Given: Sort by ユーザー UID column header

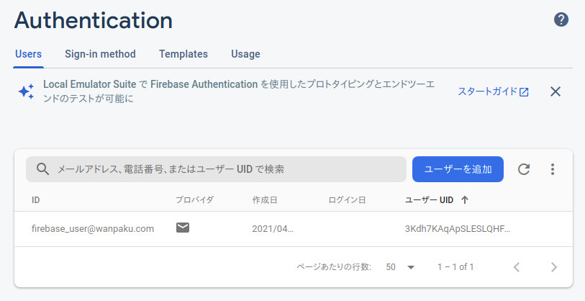Looking at the screenshot, I should pyautogui.click(x=429, y=199).
